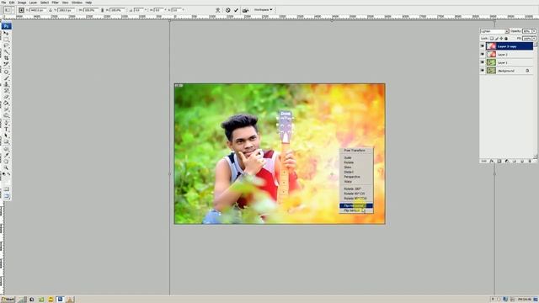The image size is (539, 303).
Task: Toggle lock position
Action: (x=501, y=39)
